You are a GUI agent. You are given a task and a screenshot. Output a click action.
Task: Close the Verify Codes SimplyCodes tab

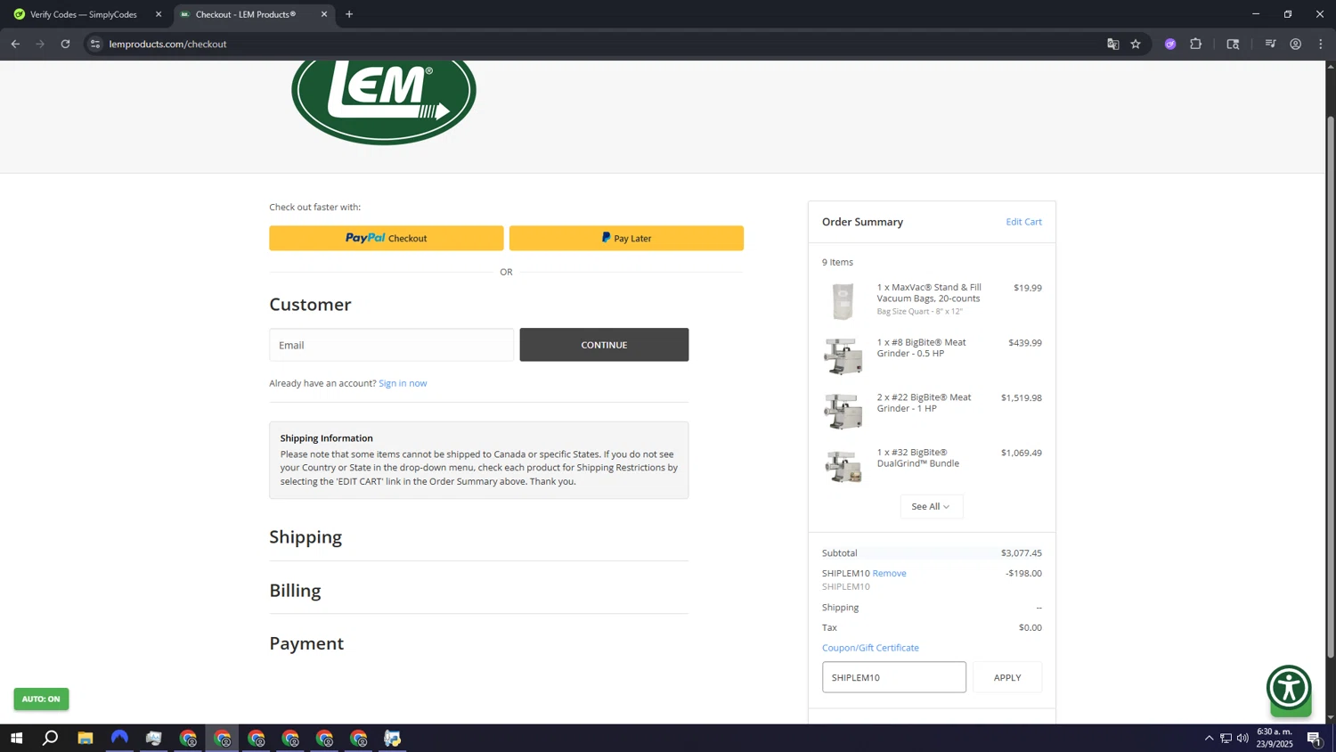159,14
